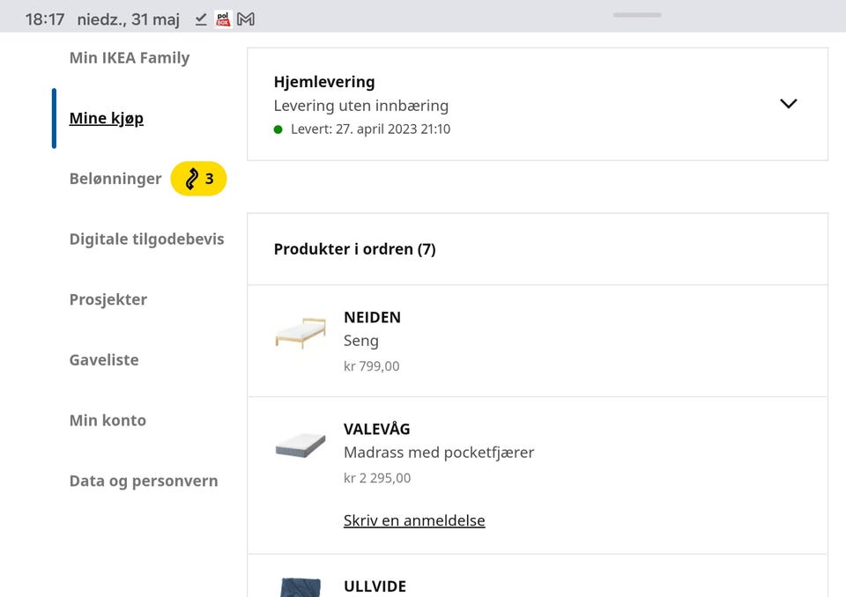846x597 pixels.
Task: Expand the Hjemlevering delivery details chevron
Action: [788, 104]
